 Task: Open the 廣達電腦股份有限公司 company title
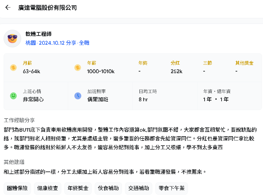[x=47, y=8]
